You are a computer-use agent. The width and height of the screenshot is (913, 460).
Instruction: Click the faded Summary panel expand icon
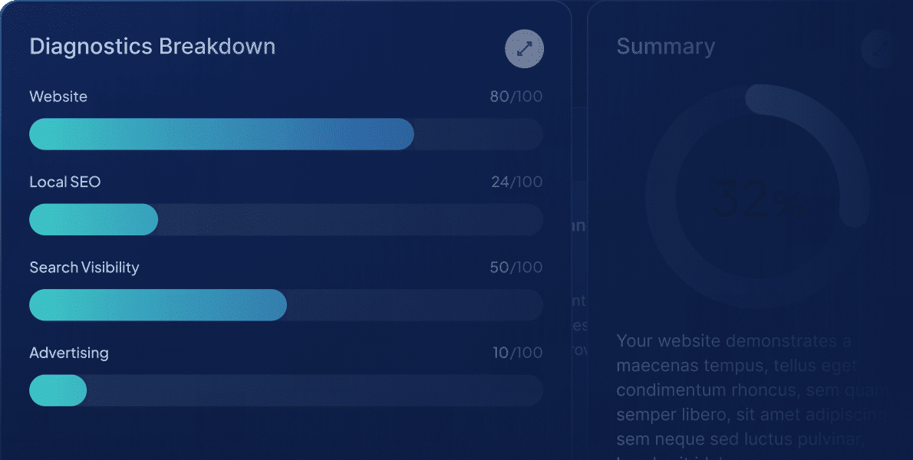point(879,48)
